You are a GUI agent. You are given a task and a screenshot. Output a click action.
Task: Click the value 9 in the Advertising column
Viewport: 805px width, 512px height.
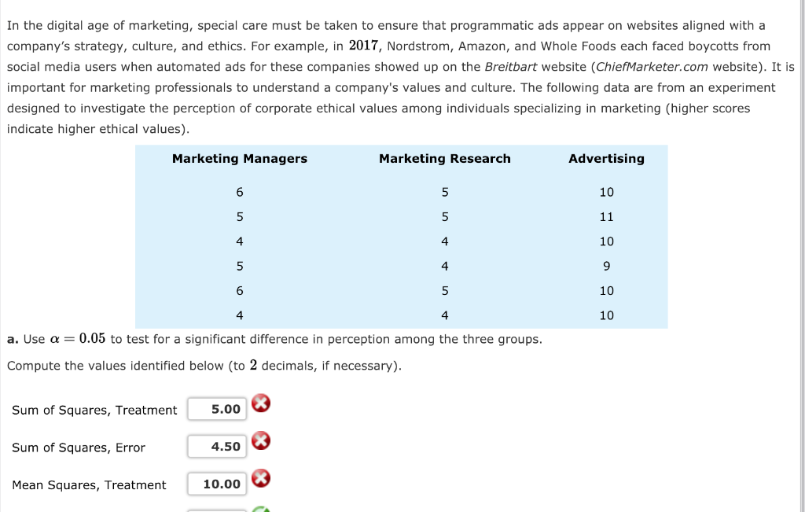coord(606,266)
